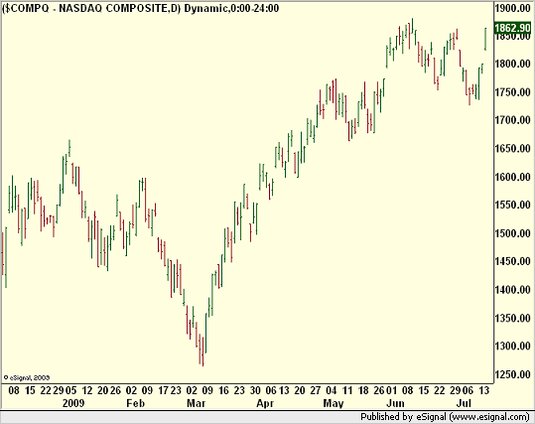Click the Jun month label
The image size is (535, 424).
(395, 403)
